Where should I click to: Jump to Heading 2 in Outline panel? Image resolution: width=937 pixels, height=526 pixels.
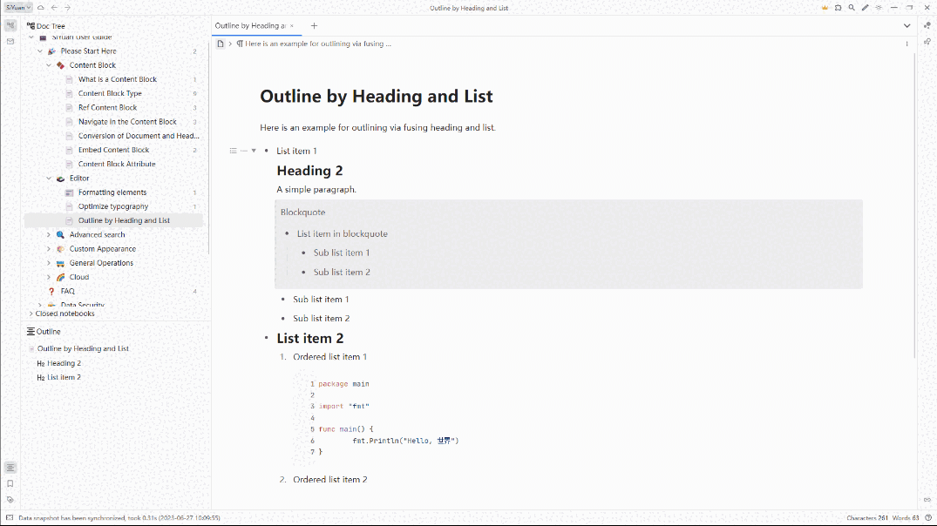[x=64, y=363]
